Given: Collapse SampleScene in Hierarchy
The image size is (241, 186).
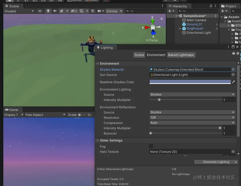Looking at the screenshot, I should (x=177, y=16).
